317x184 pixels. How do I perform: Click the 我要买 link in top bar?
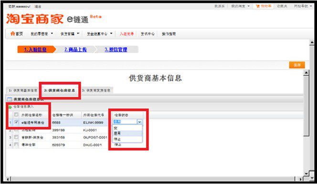219,6
